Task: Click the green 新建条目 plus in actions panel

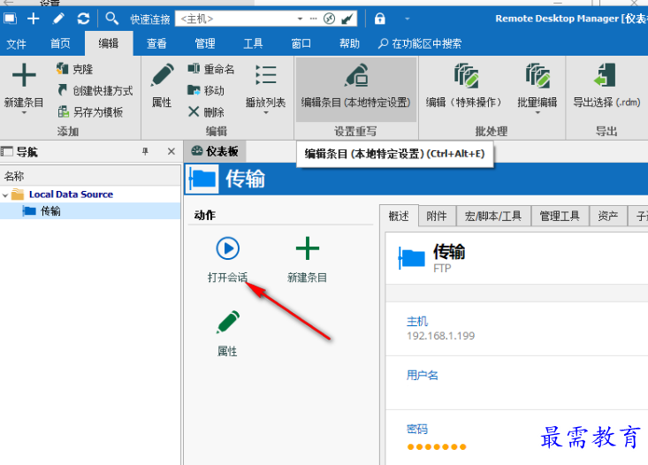Action: coord(308,248)
